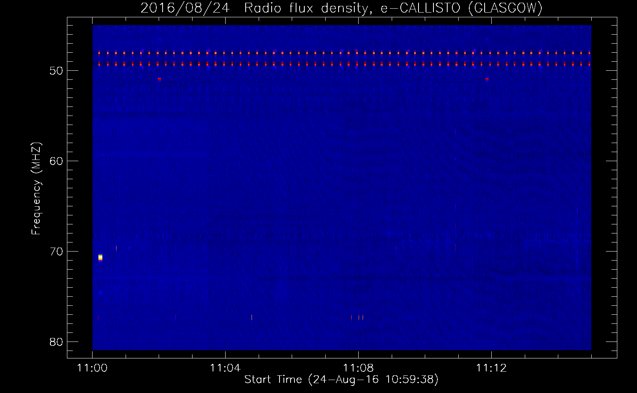
Task: Click the bright yellow burst near 71 MHz
Action: pyautogui.click(x=100, y=257)
